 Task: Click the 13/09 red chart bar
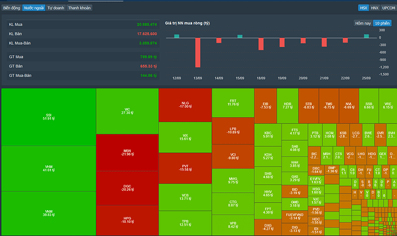198,53
